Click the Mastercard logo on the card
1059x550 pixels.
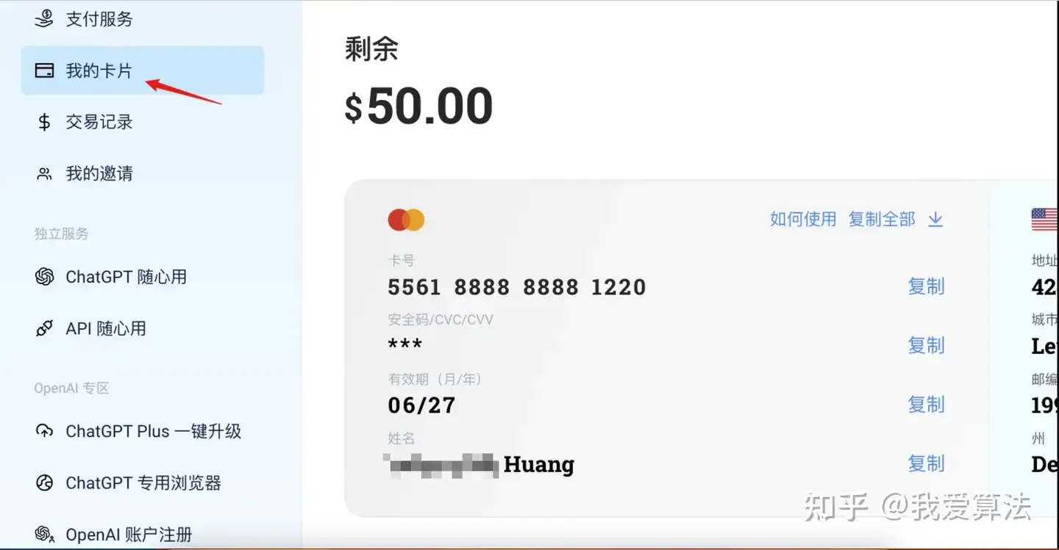406,220
